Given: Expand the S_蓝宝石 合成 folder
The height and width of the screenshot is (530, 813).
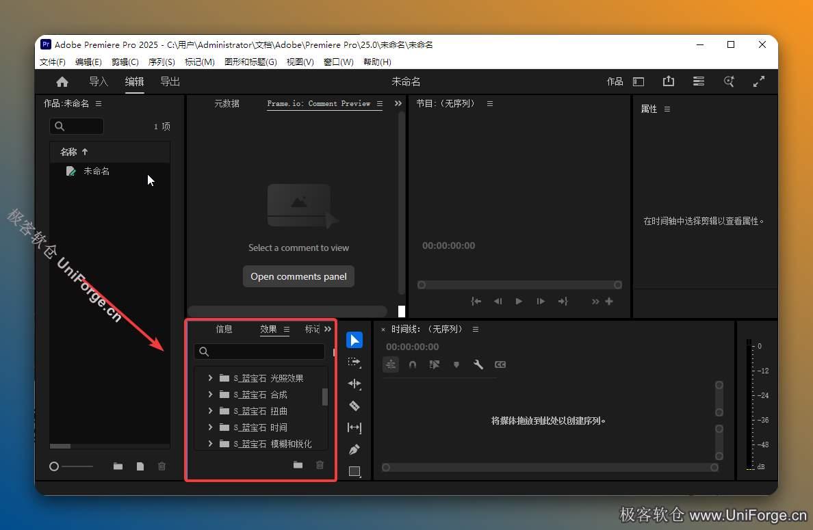Looking at the screenshot, I should (x=210, y=395).
